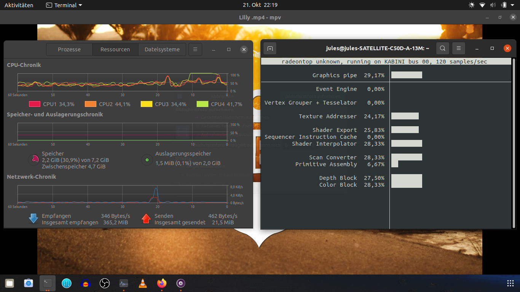The width and height of the screenshot is (520, 292).
Task: Click the memory and swap history graph
Action: point(123,132)
